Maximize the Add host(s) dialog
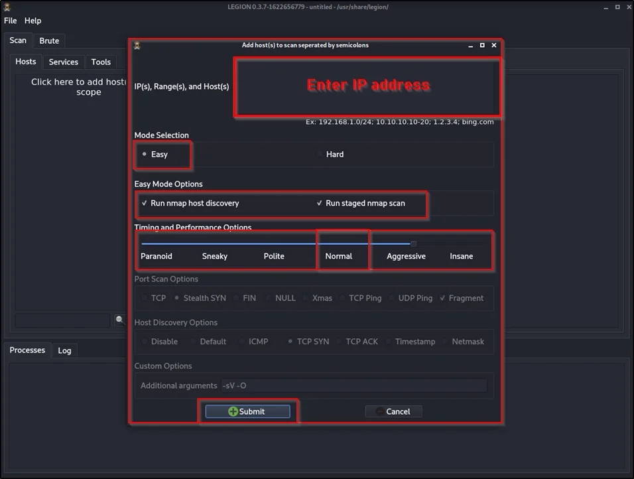The height and width of the screenshot is (479, 634). pos(482,46)
